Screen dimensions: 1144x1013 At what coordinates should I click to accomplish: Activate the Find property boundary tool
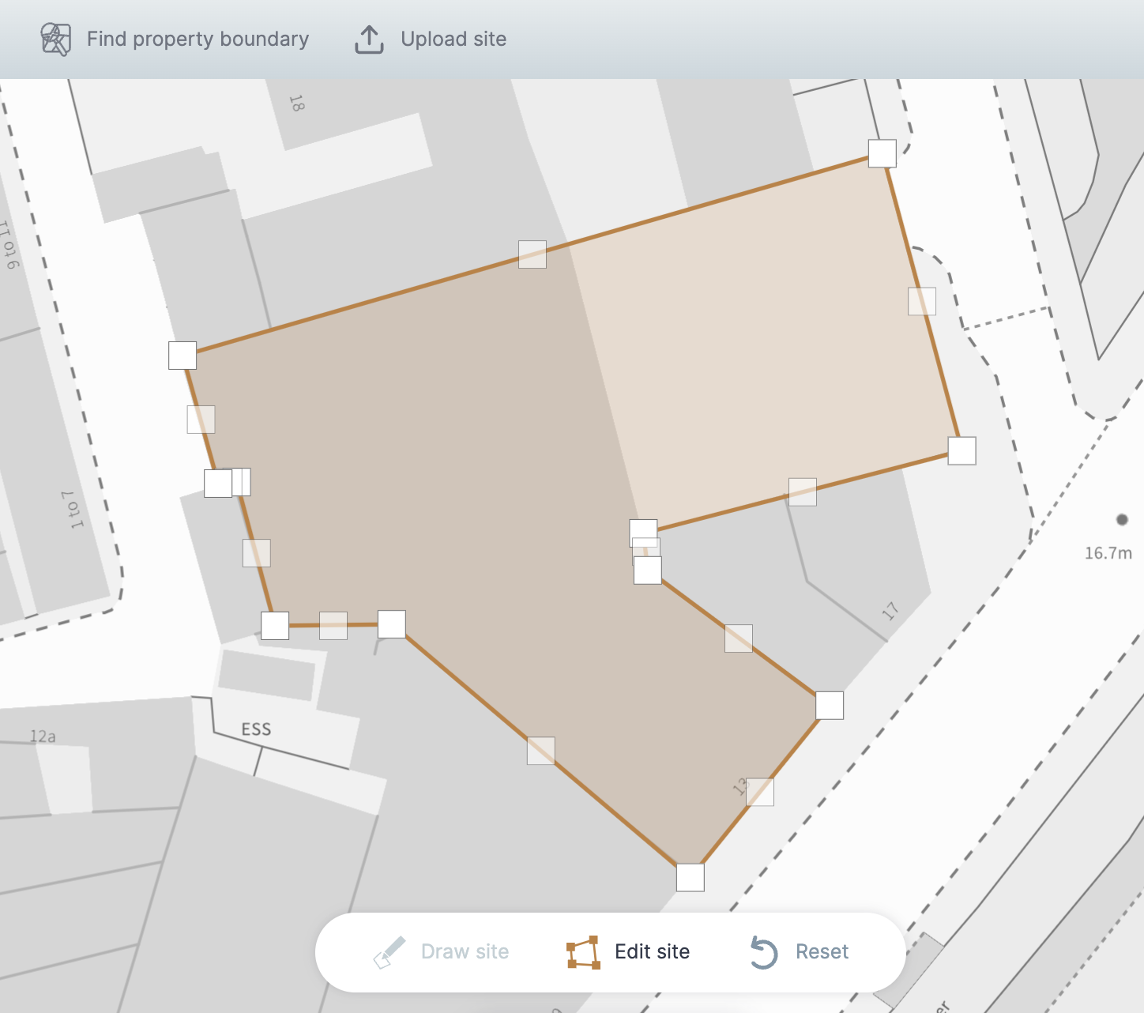click(x=198, y=39)
